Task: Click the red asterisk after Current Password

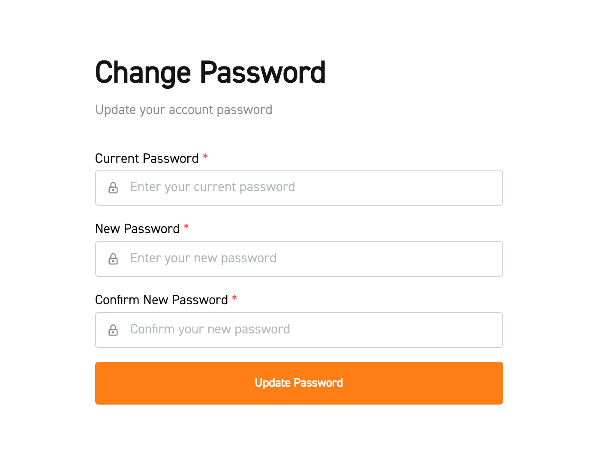Action: point(205,158)
